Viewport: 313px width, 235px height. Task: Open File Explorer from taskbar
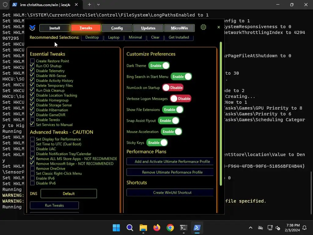coord(143,228)
